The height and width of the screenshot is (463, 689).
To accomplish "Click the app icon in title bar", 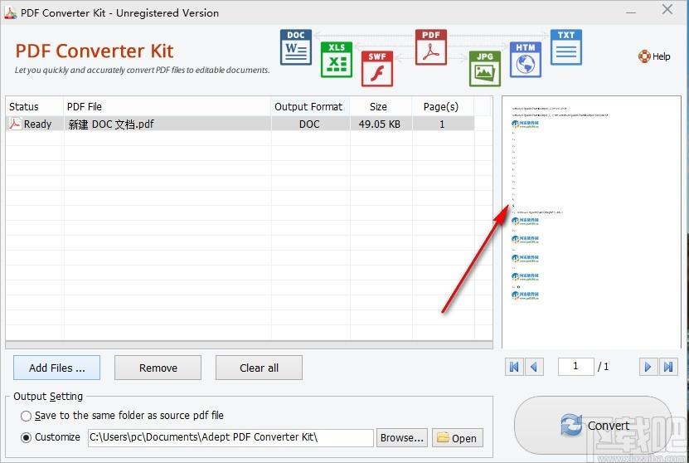I will (x=11, y=12).
